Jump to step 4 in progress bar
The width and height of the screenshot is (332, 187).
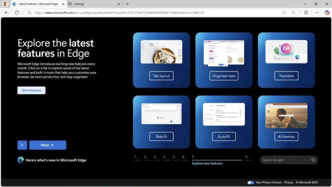[x=166, y=157]
